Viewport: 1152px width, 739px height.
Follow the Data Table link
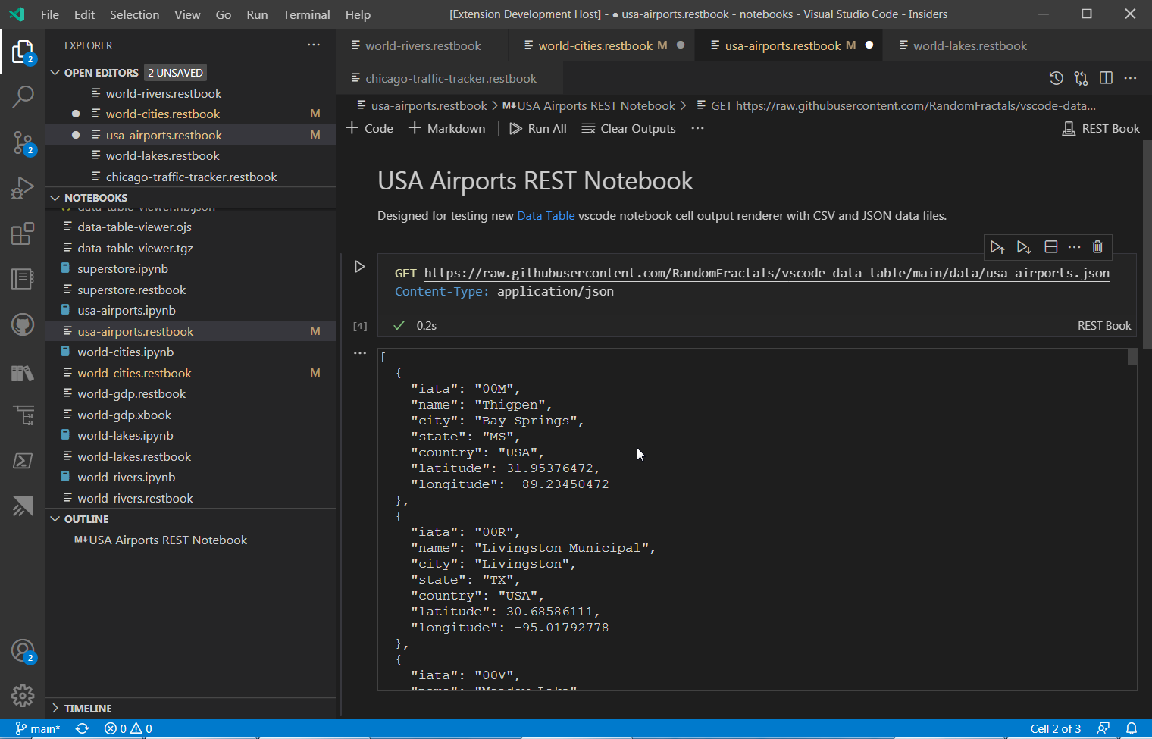click(546, 216)
